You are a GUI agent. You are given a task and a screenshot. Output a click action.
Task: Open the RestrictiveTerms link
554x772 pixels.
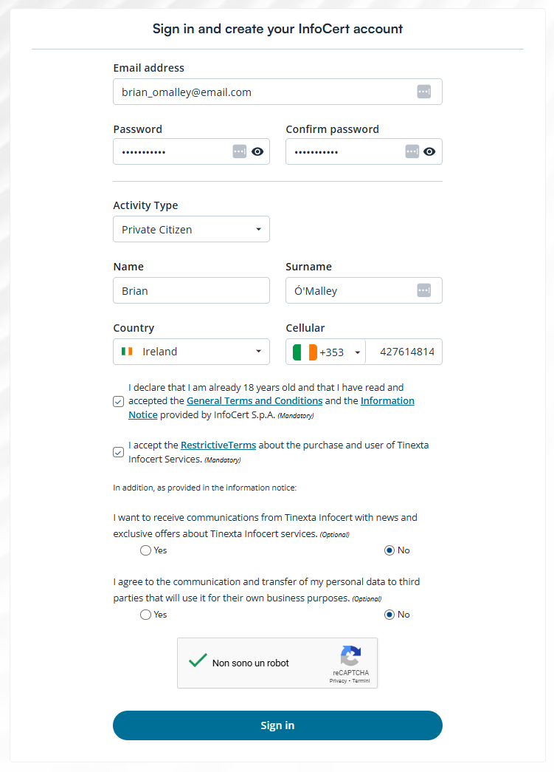[x=218, y=445]
